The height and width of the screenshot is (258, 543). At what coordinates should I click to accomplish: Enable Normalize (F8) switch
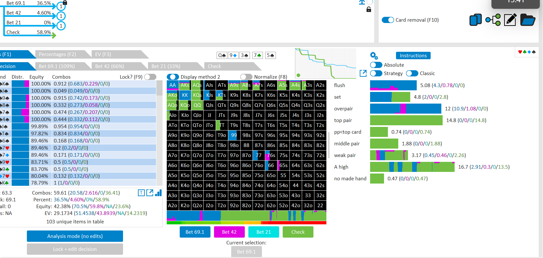click(246, 77)
